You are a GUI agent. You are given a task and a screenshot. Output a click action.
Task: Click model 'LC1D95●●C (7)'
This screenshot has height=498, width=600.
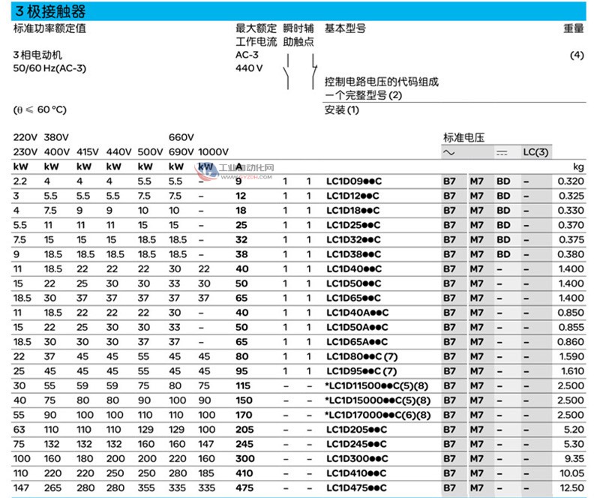(361, 371)
